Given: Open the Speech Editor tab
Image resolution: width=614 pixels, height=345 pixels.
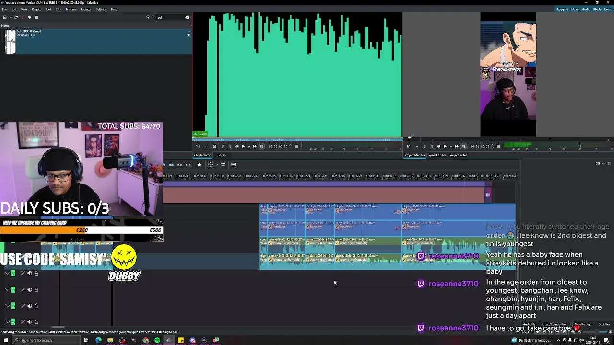Looking at the screenshot, I should [x=437, y=155].
